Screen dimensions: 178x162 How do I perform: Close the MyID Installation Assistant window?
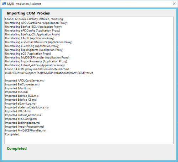point(174,4)
